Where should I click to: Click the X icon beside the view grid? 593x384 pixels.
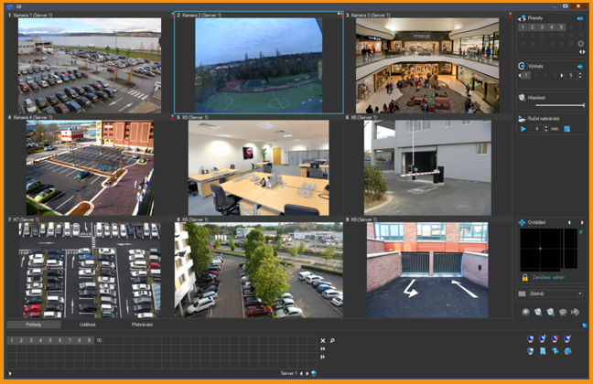pyautogui.click(x=323, y=340)
